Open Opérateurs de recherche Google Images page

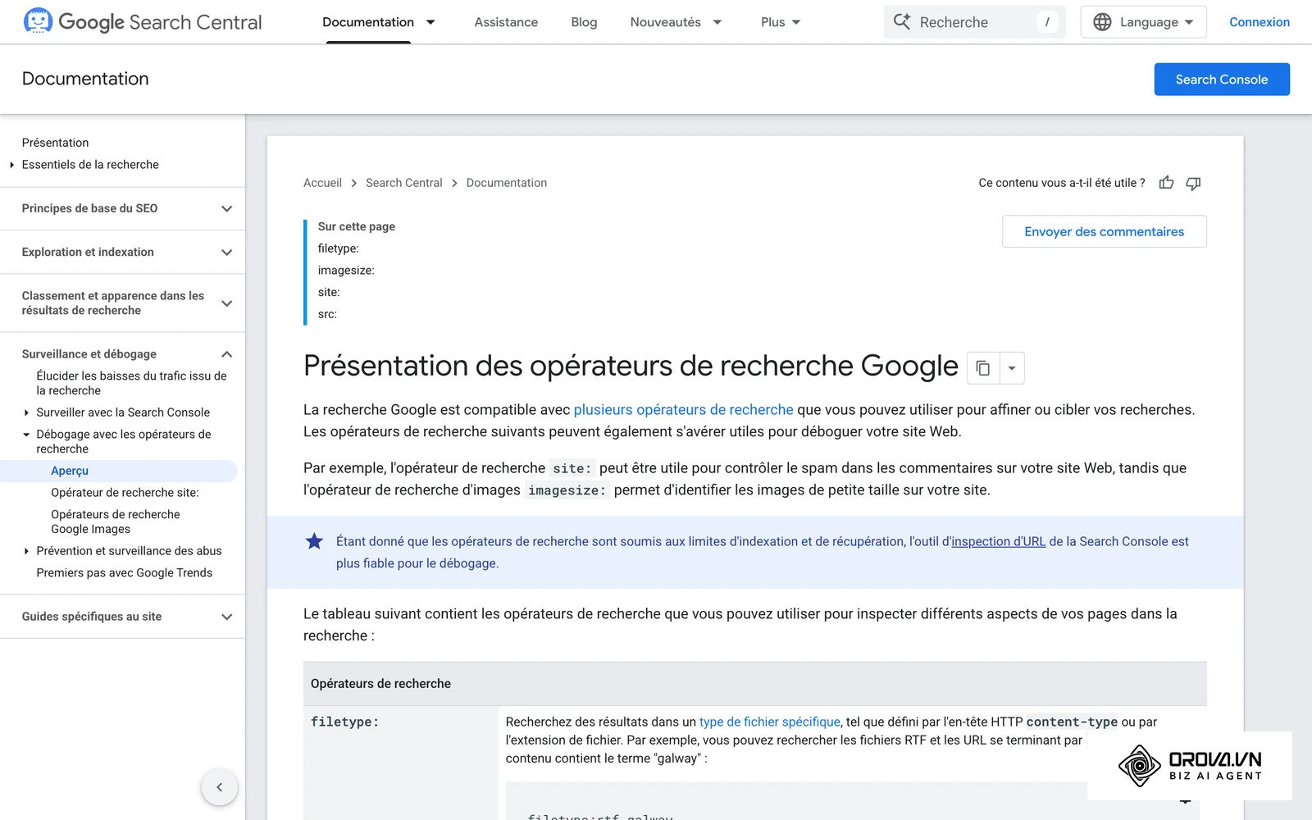point(116,522)
